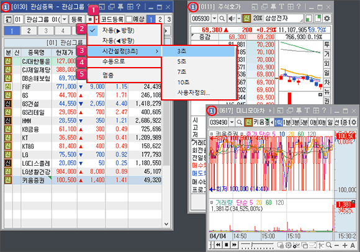This screenshot has width=360, height=252.
Task: Open the rotation mode dropdown arrow next to the stop button
Action: [97, 19]
